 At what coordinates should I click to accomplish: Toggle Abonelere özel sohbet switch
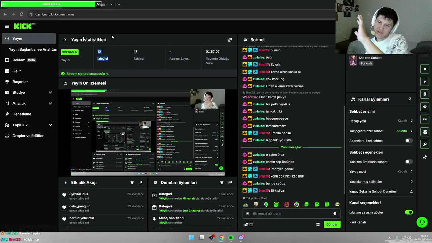click(x=409, y=141)
